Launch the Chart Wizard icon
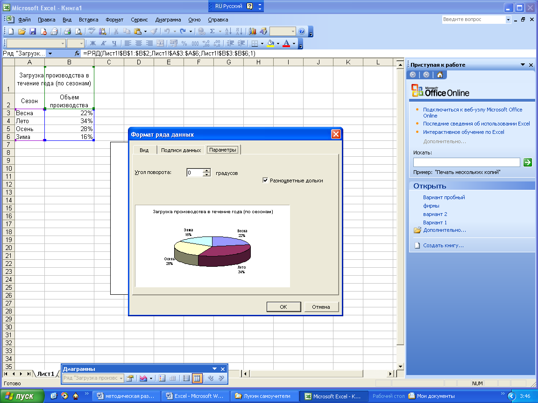This screenshot has height=403, width=538. pos(253,32)
